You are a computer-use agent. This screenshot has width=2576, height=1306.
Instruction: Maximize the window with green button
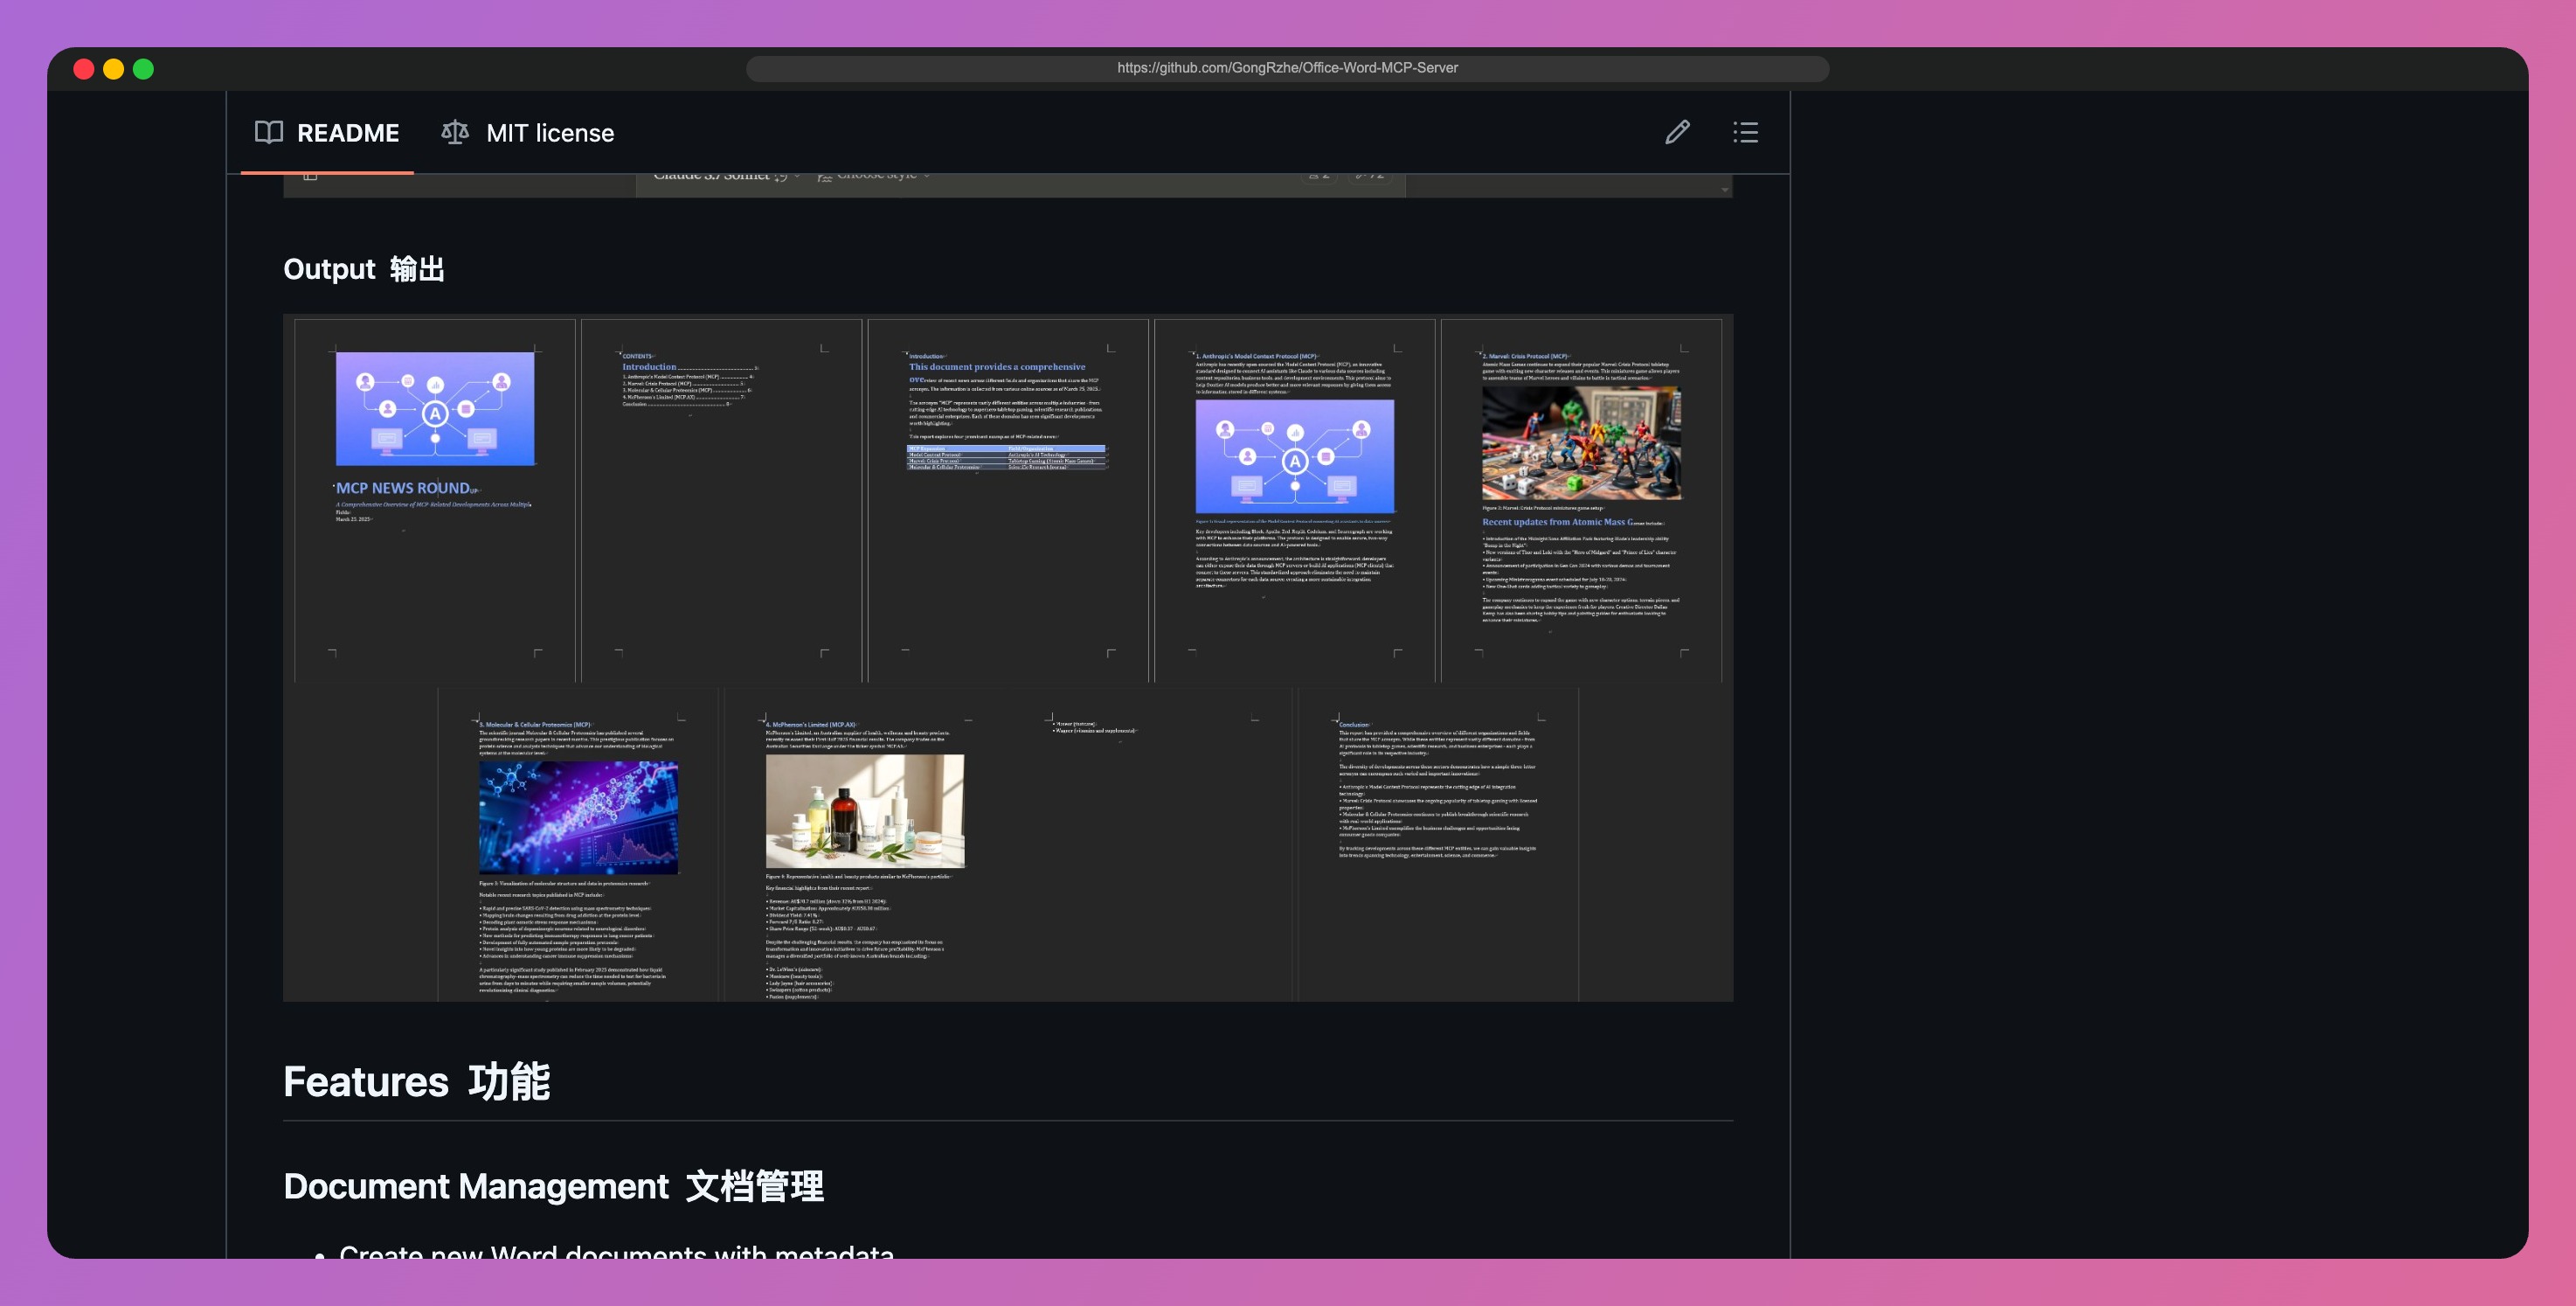144,69
